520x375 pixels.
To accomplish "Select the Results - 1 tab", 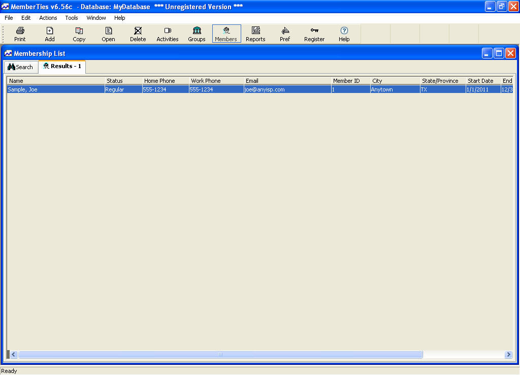I will [62, 67].
